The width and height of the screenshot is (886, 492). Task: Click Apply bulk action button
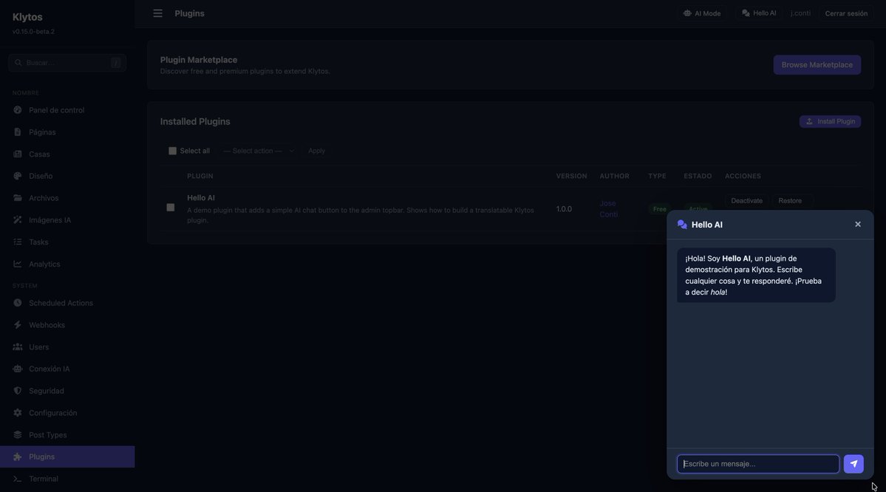tap(316, 151)
